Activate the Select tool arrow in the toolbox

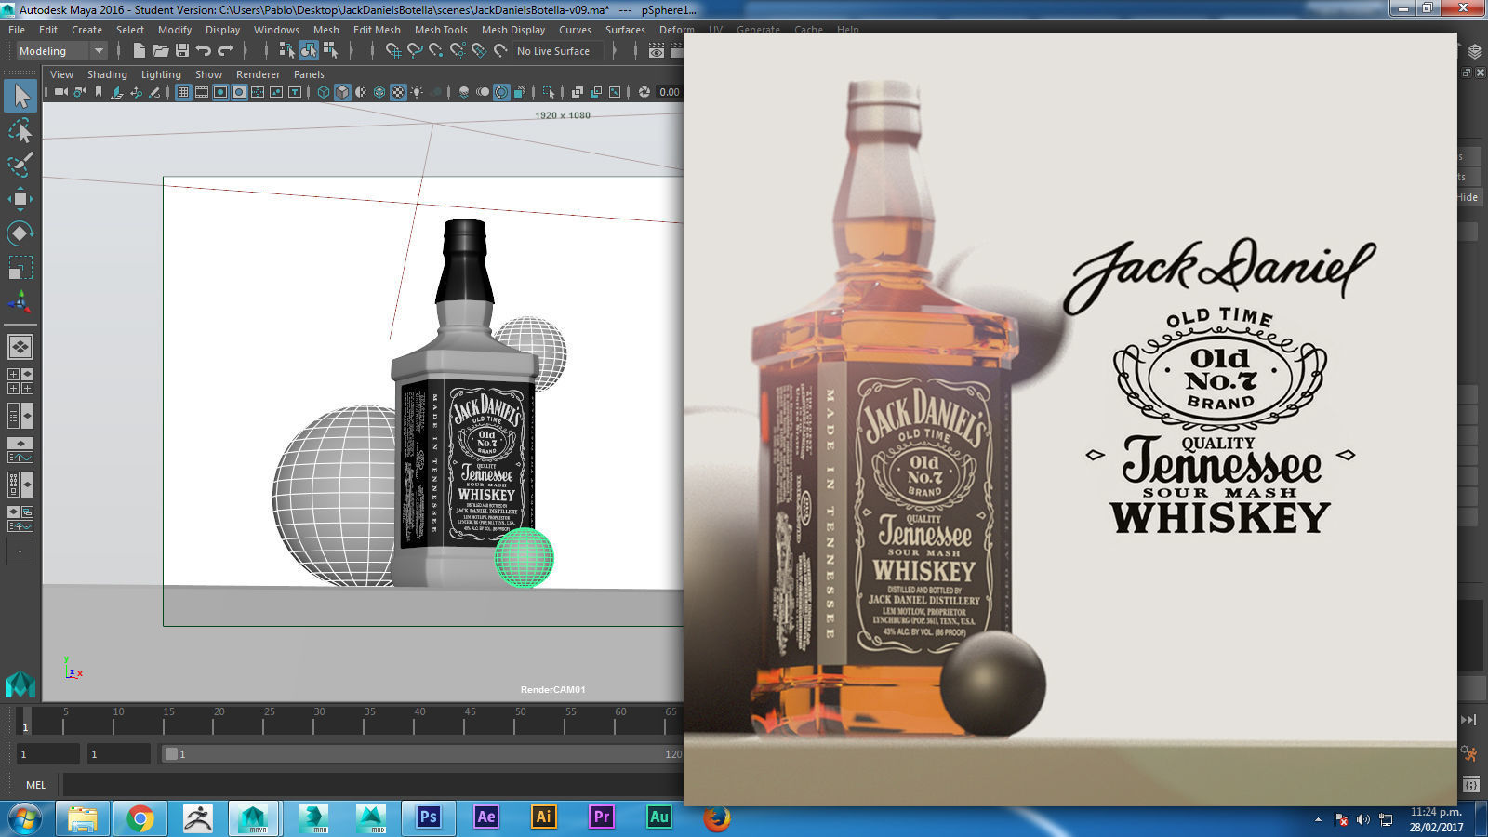coord(20,95)
